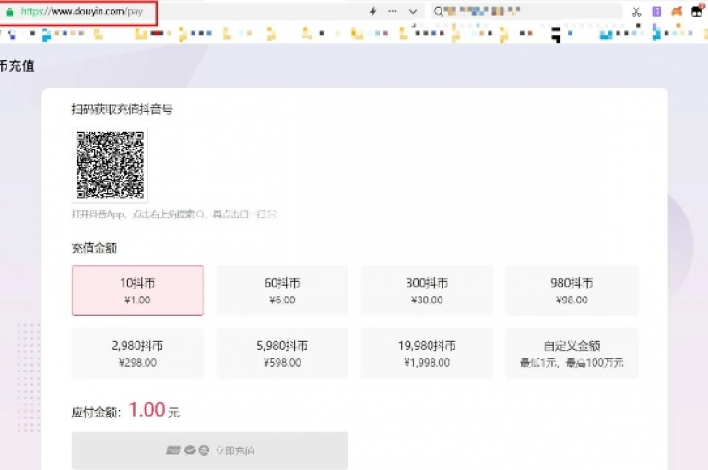Click the 充值金额 section label
Screen dimensions: 708x470
pyautogui.click(x=94, y=248)
